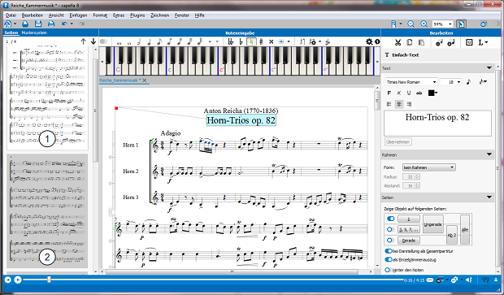Collapse the Rahmen section
Viewport: 504px width, 295px height.
click(x=489, y=155)
